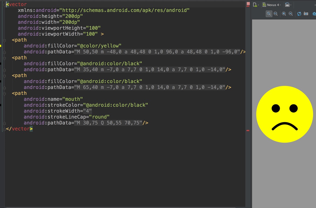The image size is (316, 208).
Task: Refresh the preview with blue arrows icon
Action: tap(299, 14)
